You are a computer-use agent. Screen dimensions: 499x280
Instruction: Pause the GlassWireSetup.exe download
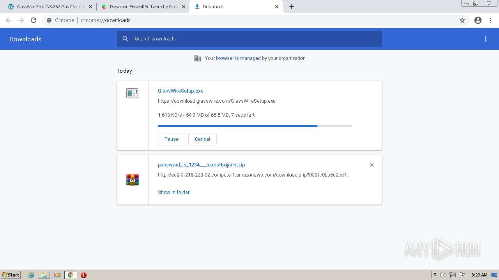pos(172,139)
